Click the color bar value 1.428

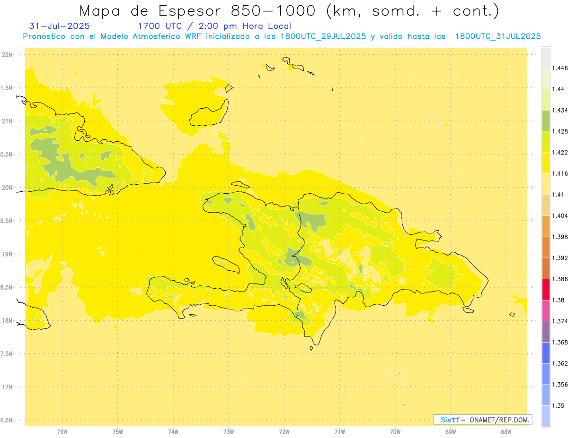click(561, 131)
